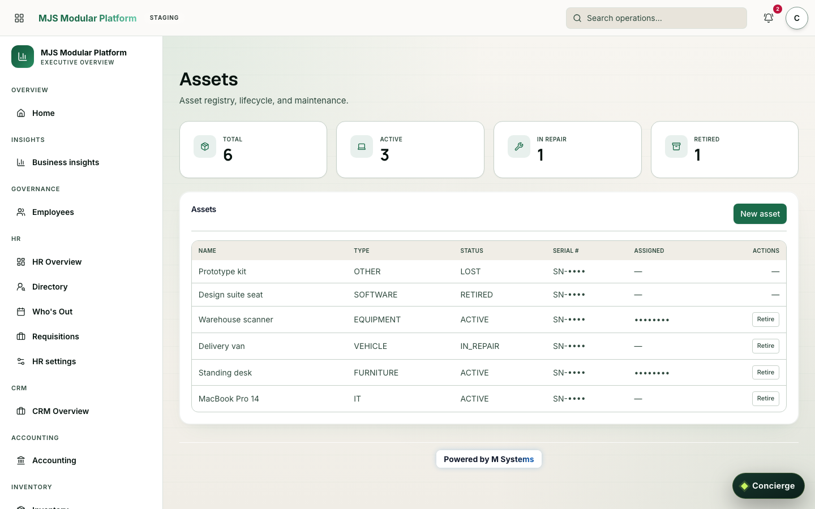
Task: Go to Home in sidebar
Action: 81,113
